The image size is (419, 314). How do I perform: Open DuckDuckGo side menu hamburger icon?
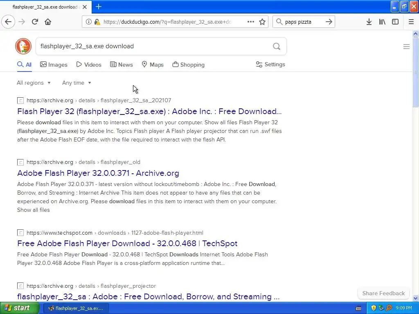pos(406,47)
